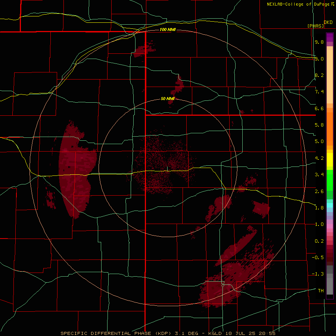Click the 8.2 value on color scale
The width and height of the screenshot is (336, 336).
pos(319,75)
